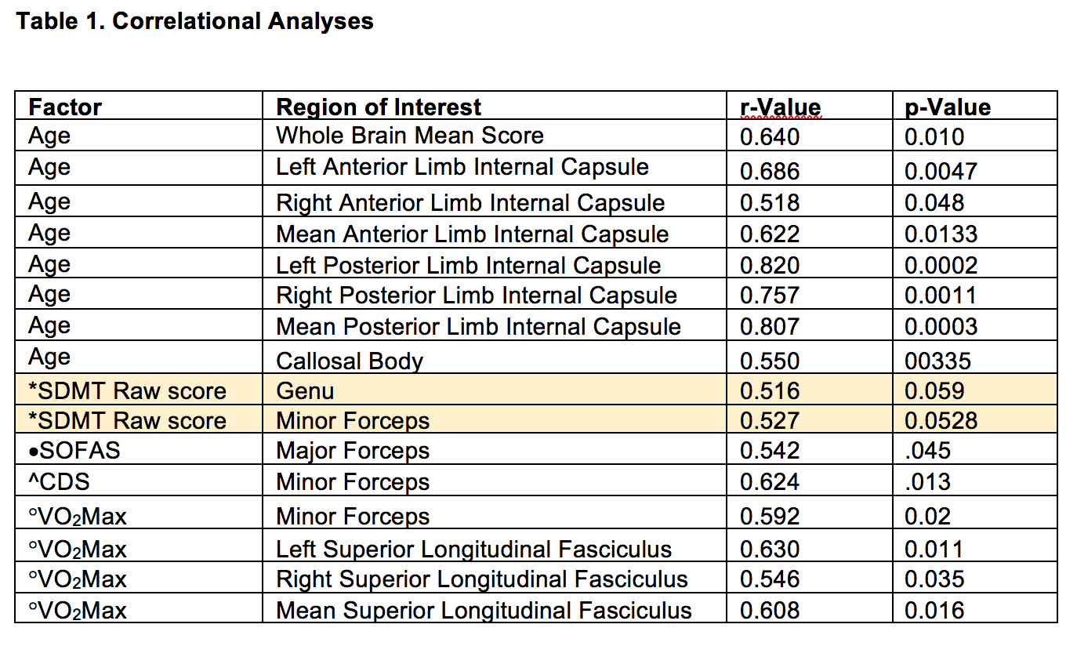1077x646 pixels.
Task: Click the p-value cell reading 00335
Action: [937, 361]
